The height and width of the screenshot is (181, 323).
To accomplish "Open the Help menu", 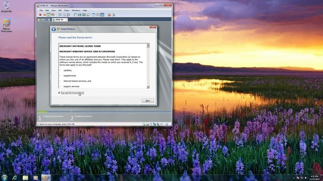I will pos(85,10).
